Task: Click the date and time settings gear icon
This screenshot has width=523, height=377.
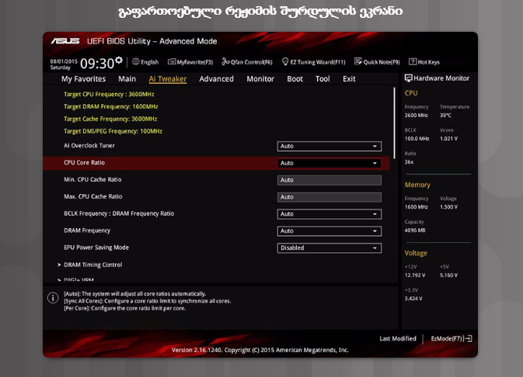Action: pos(119,60)
